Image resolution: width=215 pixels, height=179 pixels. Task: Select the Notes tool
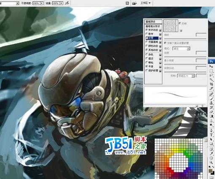(x=212, y=149)
